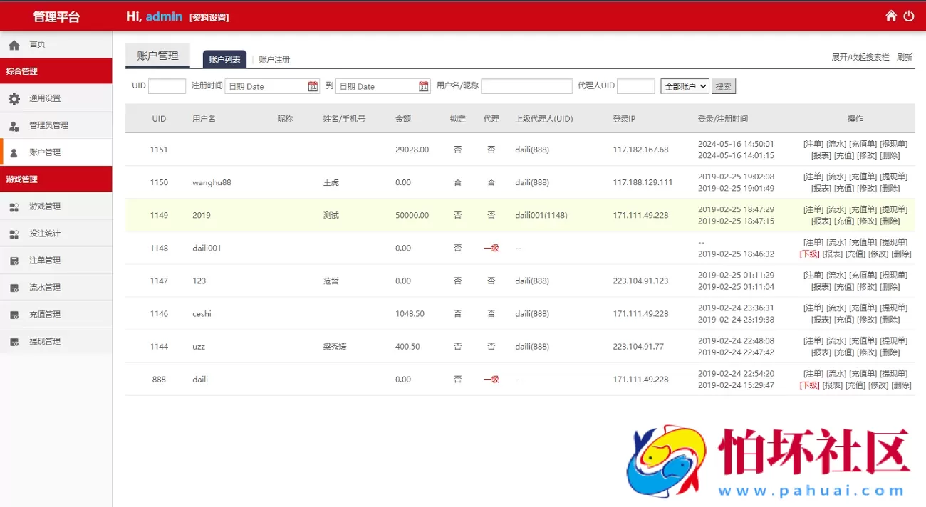
Task: Switch to the 账户注册 tab
Action: coord(274,60)
